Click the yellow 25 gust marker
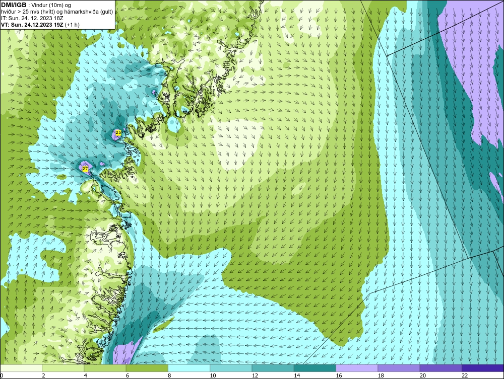This screenshot has width=504, height=379. click(118, 132)
